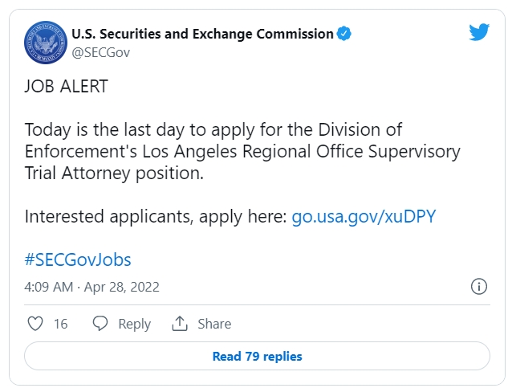
Task: Click the Interested applicants sentence
Action: pyautogui.click(x=230, y=217)
